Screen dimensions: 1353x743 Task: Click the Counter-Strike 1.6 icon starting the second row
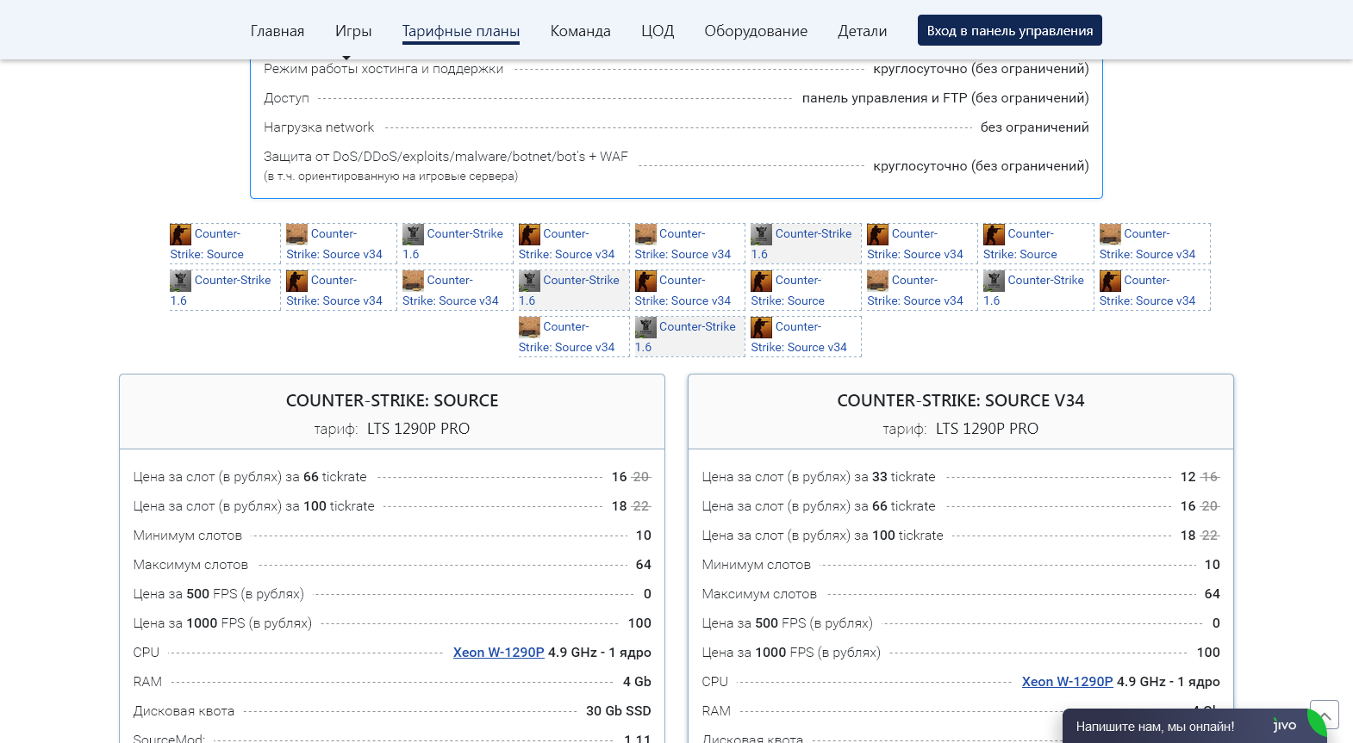[x=180, y=281]
